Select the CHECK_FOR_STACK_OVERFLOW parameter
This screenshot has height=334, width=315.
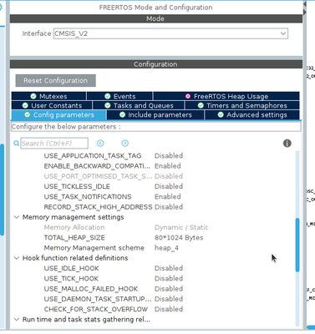pyautogui.click(x=96, y=309)
